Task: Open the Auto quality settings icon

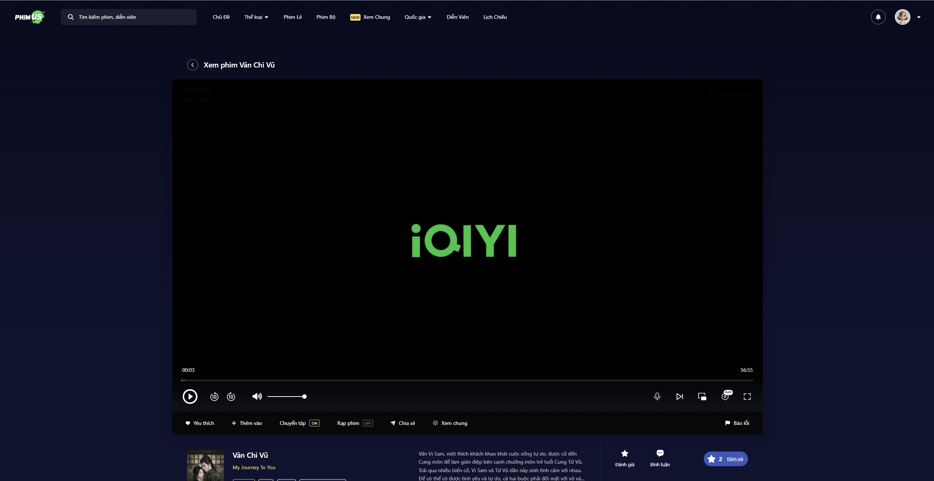Action: [x=725, y=397]
